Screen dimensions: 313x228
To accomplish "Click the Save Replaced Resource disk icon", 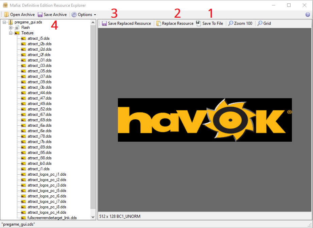I will 104,23.
